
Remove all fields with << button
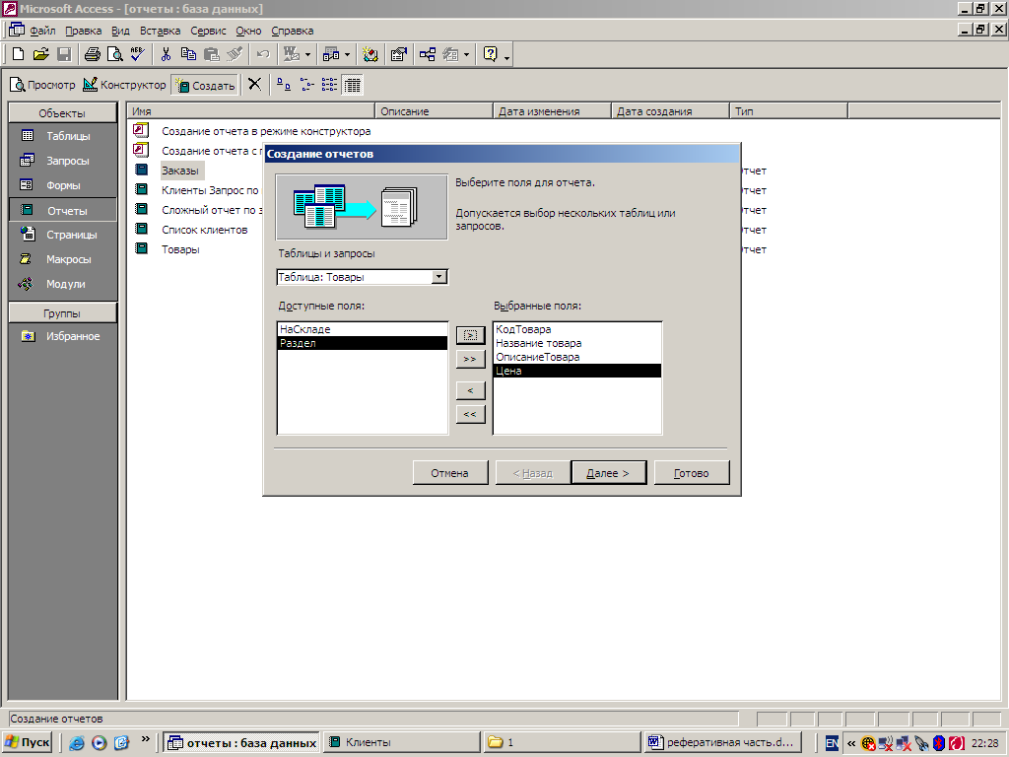coord(470,415)
